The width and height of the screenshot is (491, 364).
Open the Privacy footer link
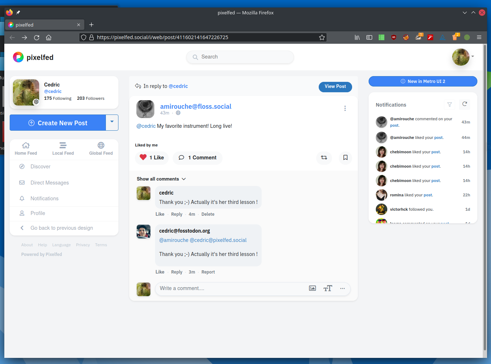click(83, 245)
